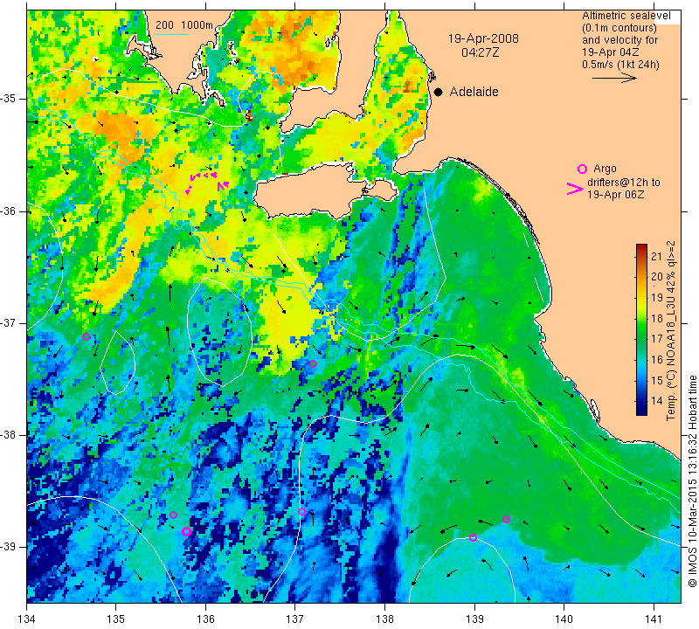Click the -38 latitude axis label
Image resolution: width=699 pixels, height=629 pixels.
8,435
